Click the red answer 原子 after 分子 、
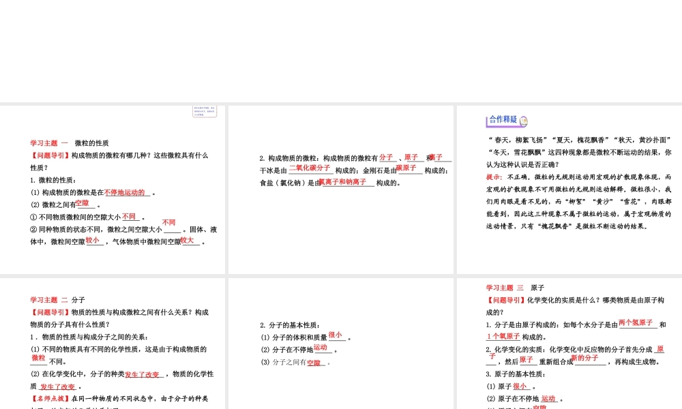 tap(411, 157)
